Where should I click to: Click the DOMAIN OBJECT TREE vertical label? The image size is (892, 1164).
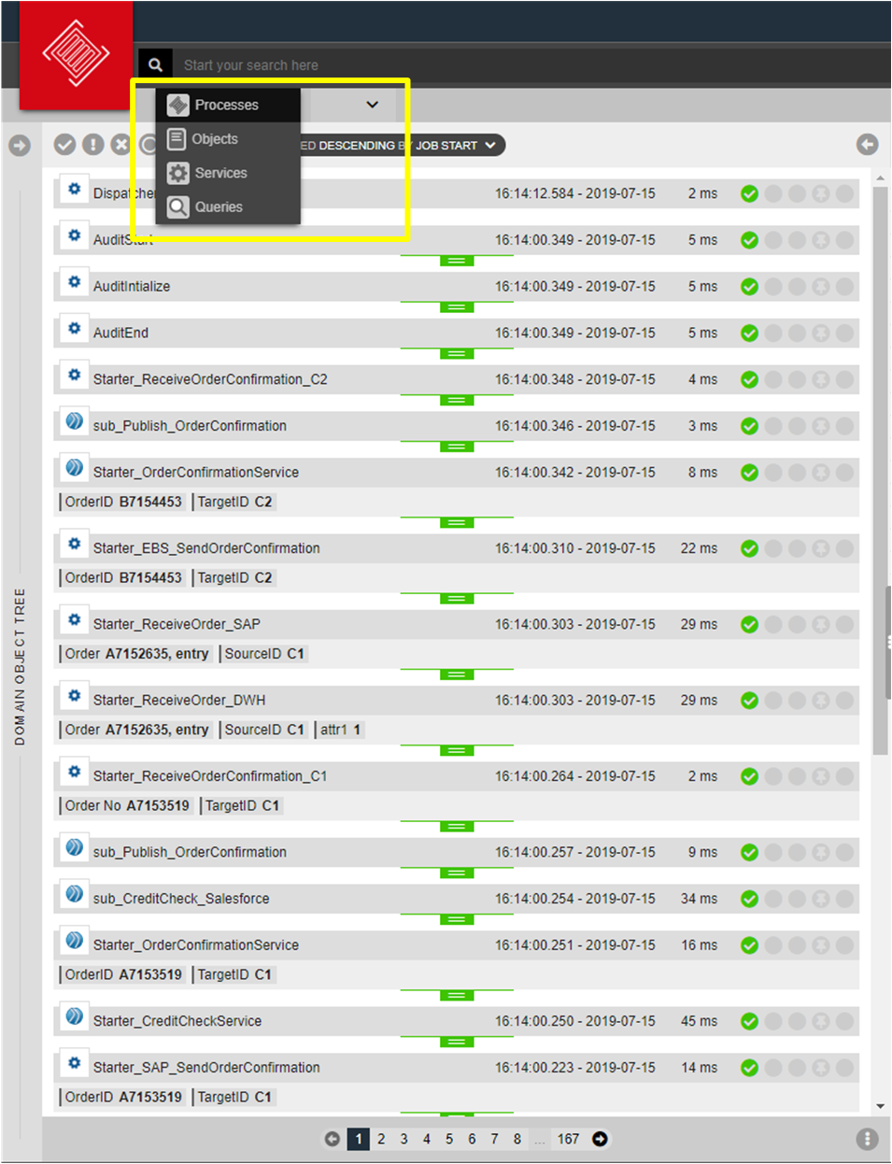tap(20, 666)
